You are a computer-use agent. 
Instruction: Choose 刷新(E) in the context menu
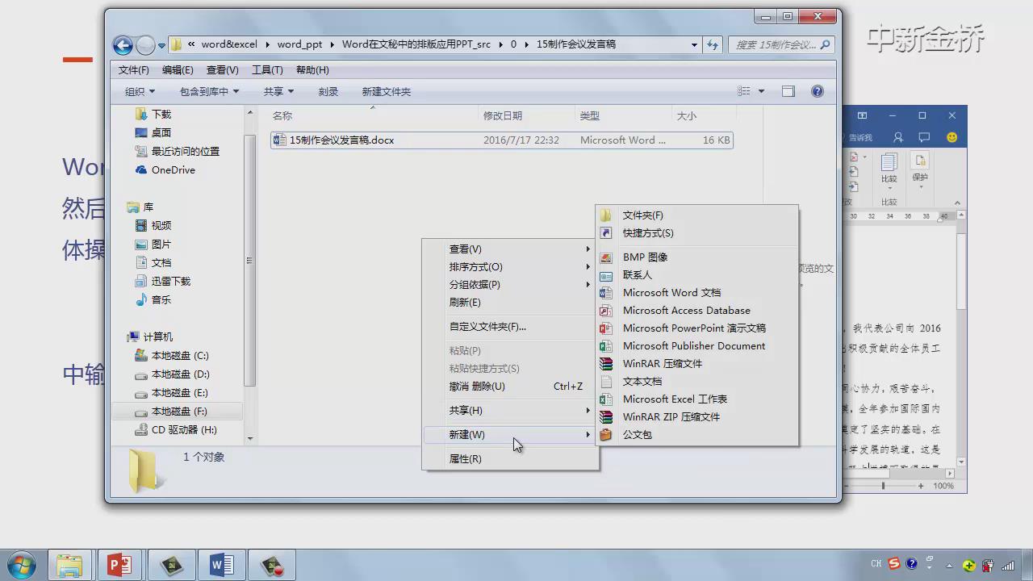[x=511, y=302]
